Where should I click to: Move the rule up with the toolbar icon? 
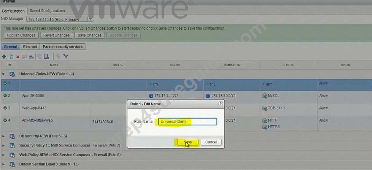25,57
